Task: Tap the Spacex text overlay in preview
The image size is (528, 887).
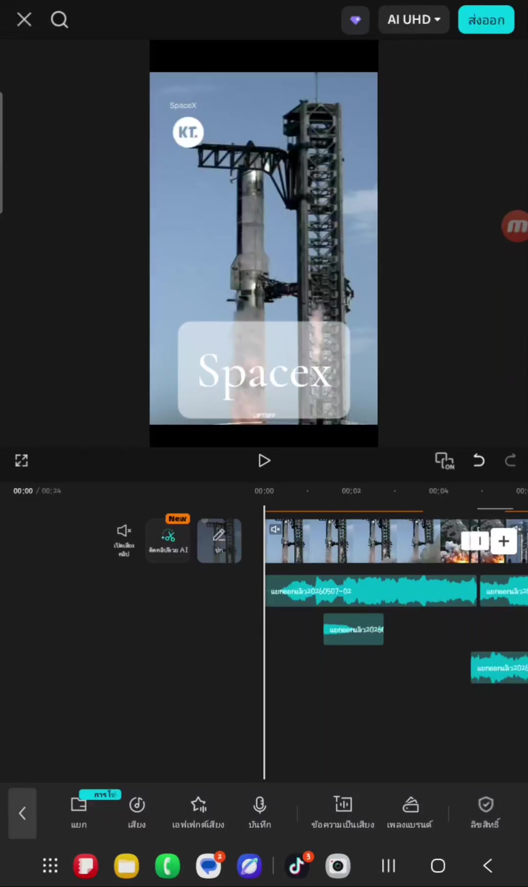Action: 264,370
